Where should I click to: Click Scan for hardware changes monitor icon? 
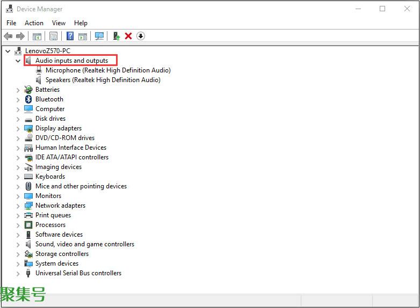click(x=99, y=36)
